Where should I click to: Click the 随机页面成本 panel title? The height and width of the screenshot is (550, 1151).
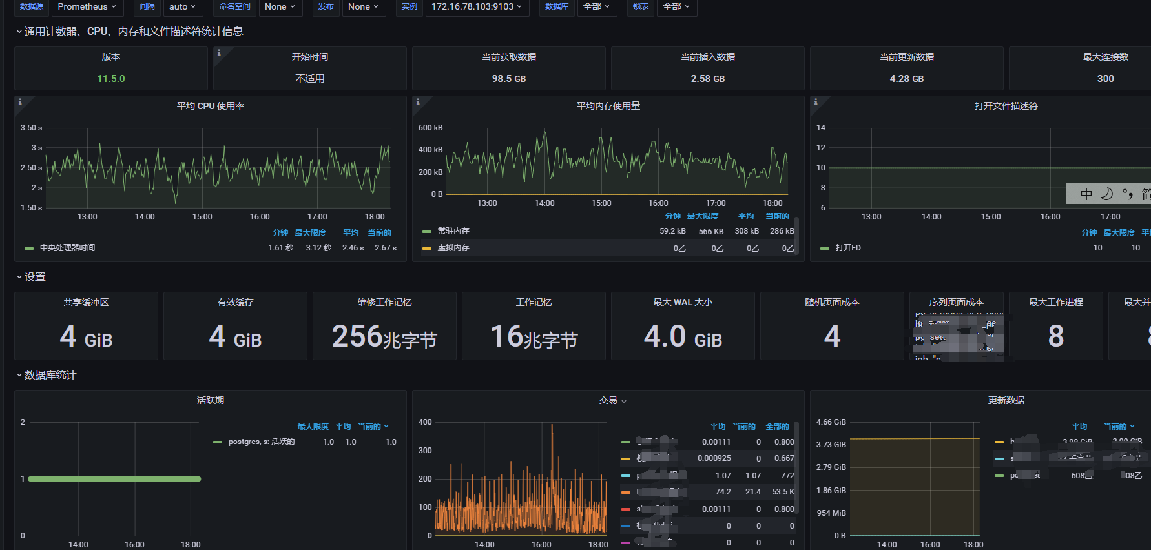pos(832,302)
